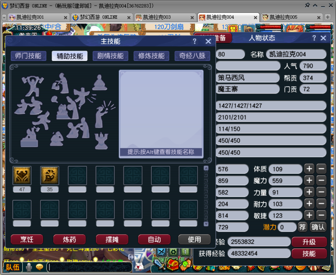The width and height of the screenshot is (336, 275).
Task: Decrease 耐力 with the minus button
Action: (x=321, y=203)
